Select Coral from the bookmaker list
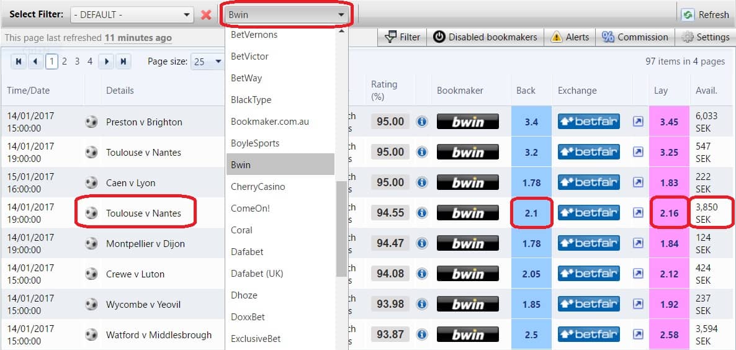This screenshot has height=350, width=736. click(x=241, y=230)
